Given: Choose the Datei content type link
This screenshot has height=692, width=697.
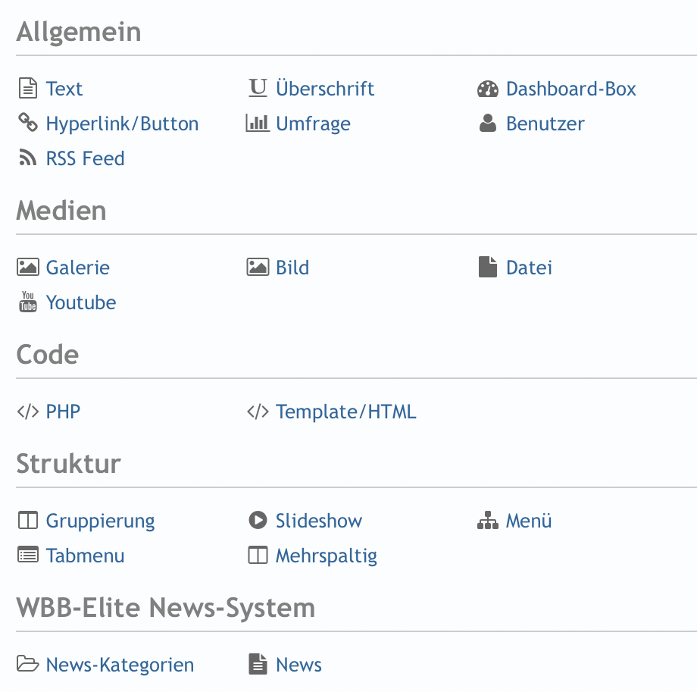Looking at the screenshot, I should pos(529,268).
